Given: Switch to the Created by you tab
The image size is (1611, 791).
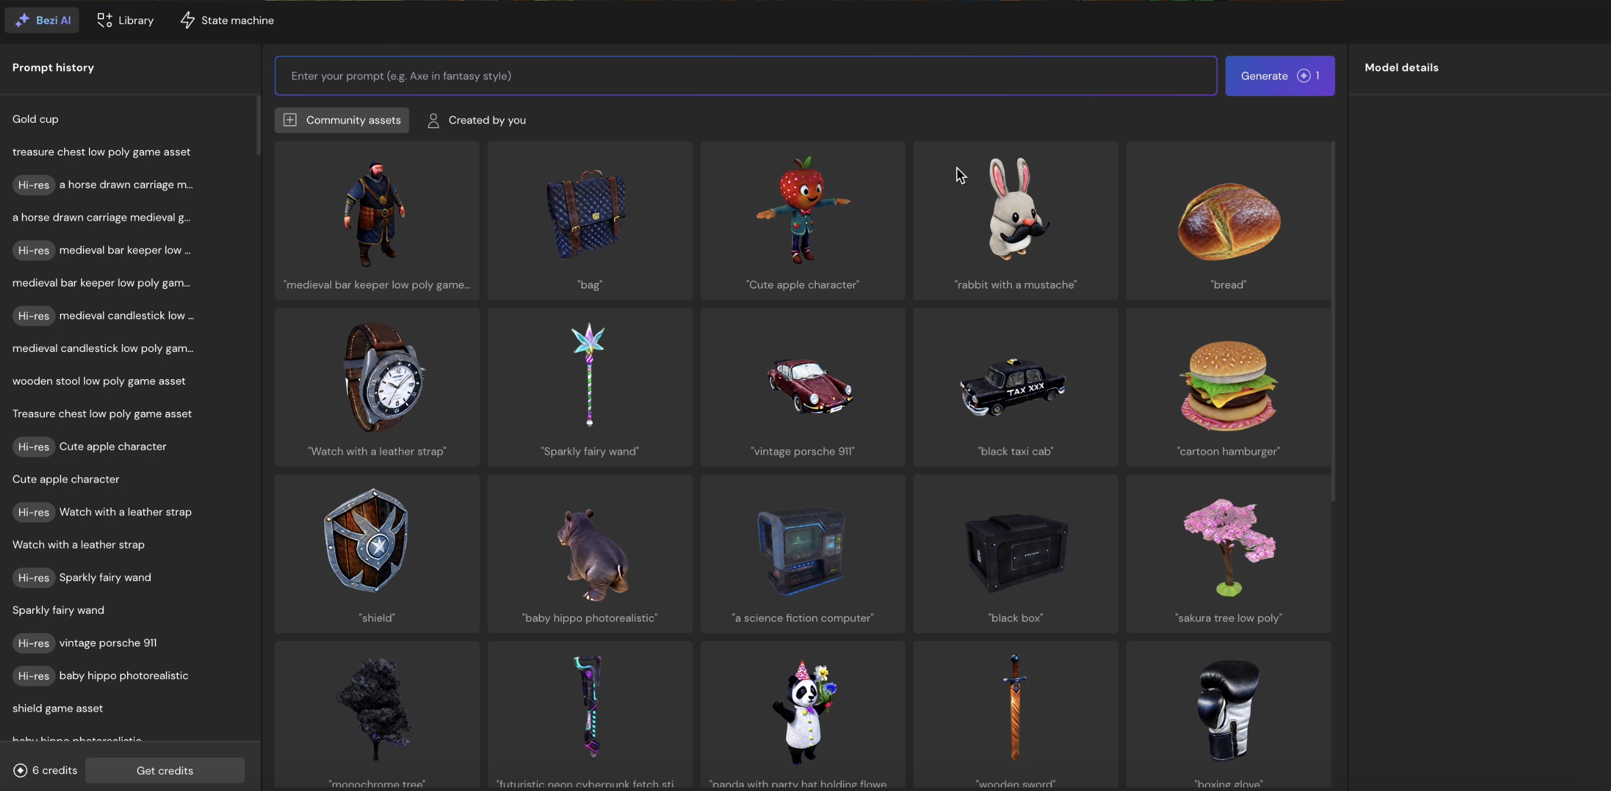Looking at the screenshot, I should pyautogui.click(x=487, y=120).
